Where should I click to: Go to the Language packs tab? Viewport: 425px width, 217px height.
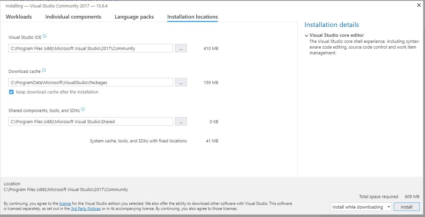pos(134,17)
